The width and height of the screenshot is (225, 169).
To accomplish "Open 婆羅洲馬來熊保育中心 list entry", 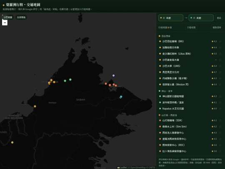I will pos(190,139).
